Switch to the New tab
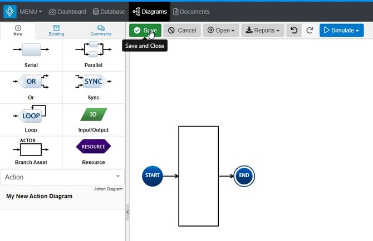The width and height of the screenshot is (373, 241). (x=18, y=31)
